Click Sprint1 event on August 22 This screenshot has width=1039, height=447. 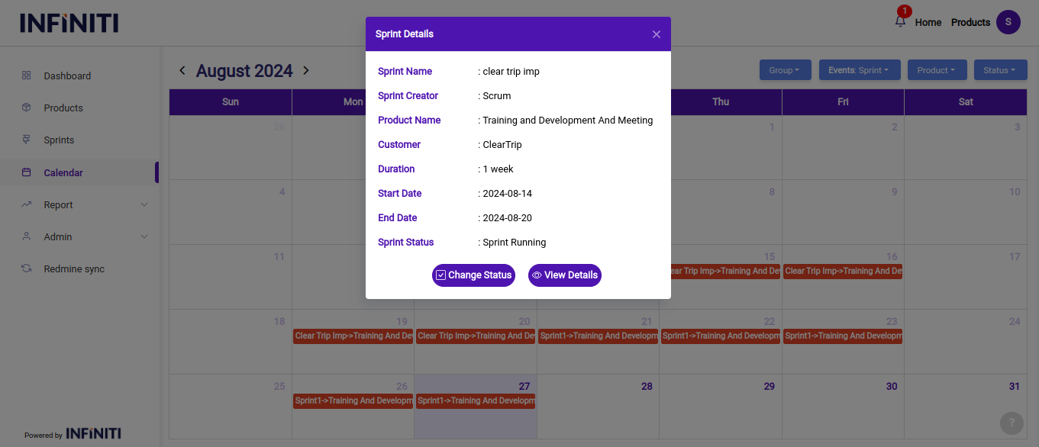(720, 336)
